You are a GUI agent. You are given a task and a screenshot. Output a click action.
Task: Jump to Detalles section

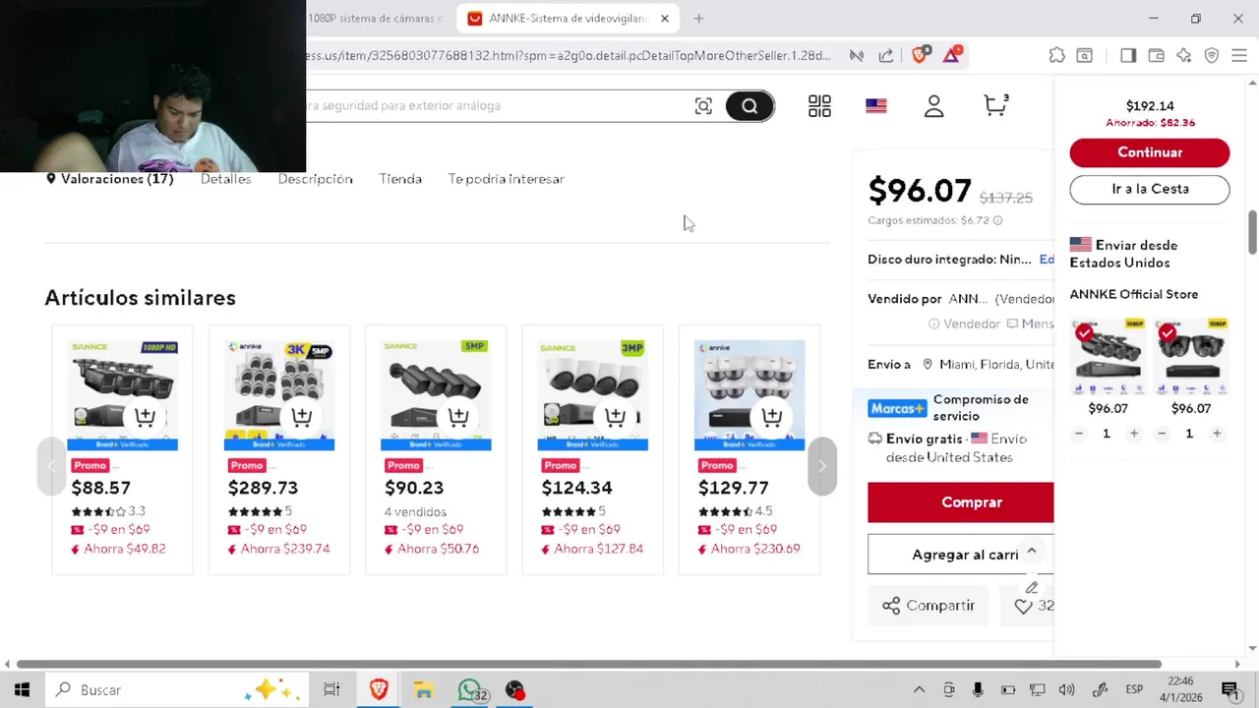pos(225,179)
